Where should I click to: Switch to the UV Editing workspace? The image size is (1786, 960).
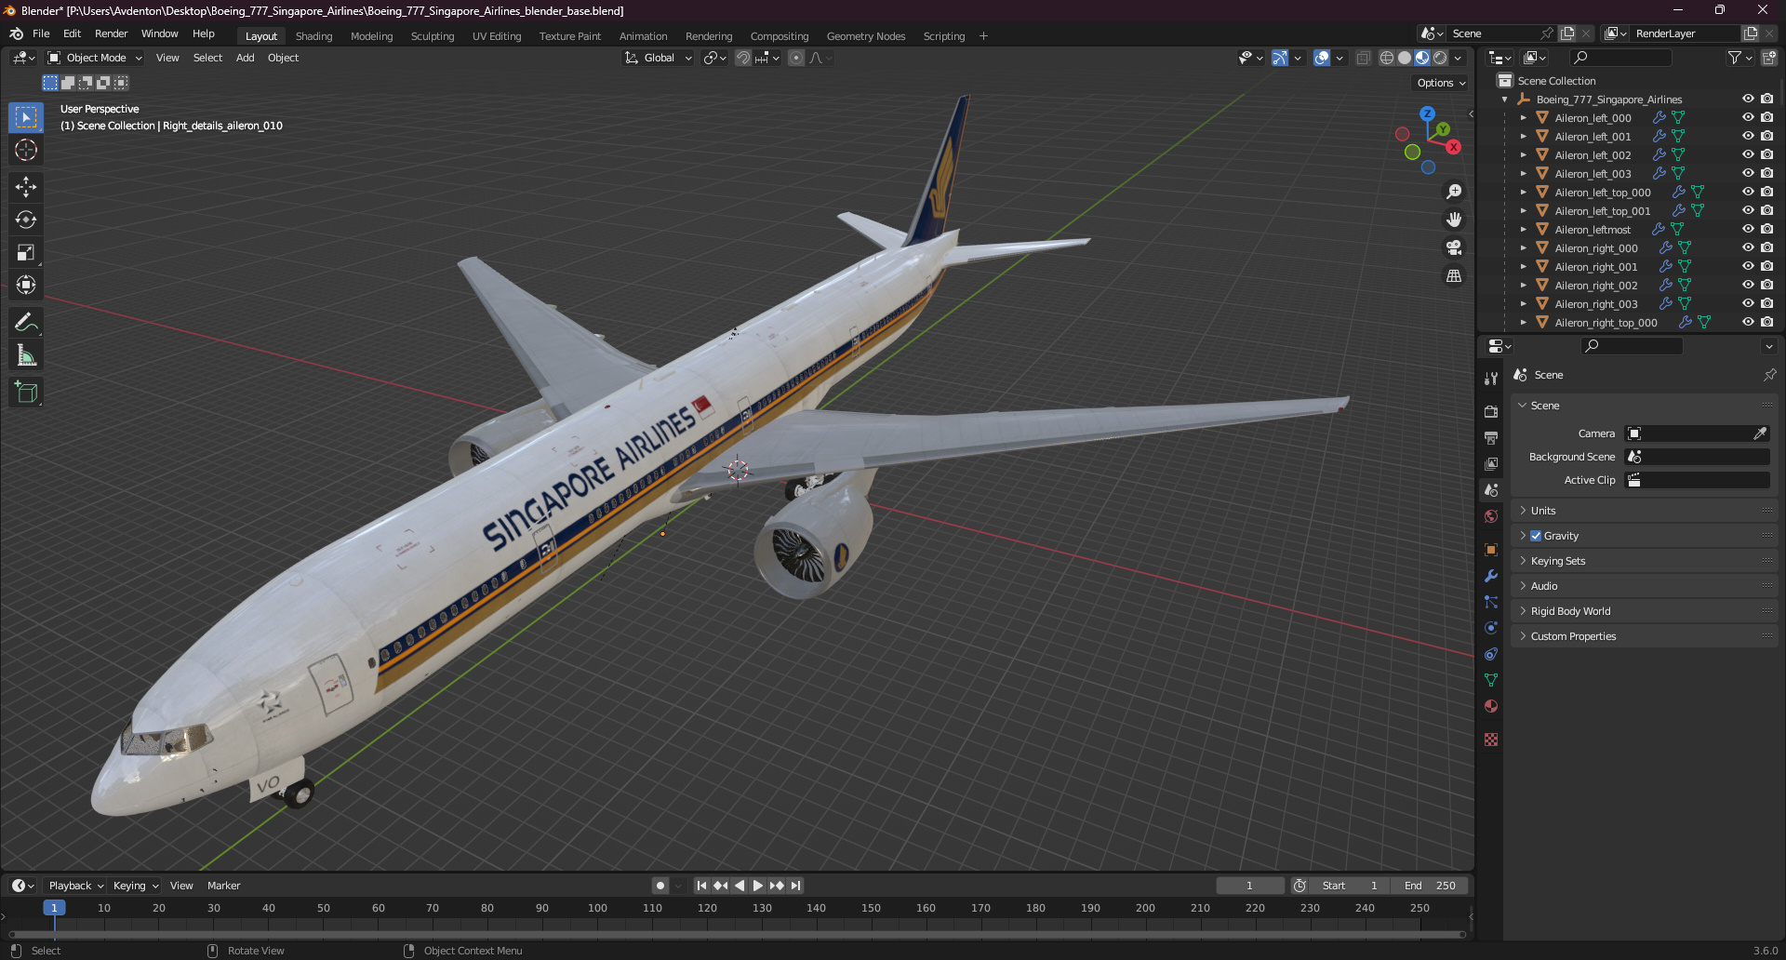497,36
